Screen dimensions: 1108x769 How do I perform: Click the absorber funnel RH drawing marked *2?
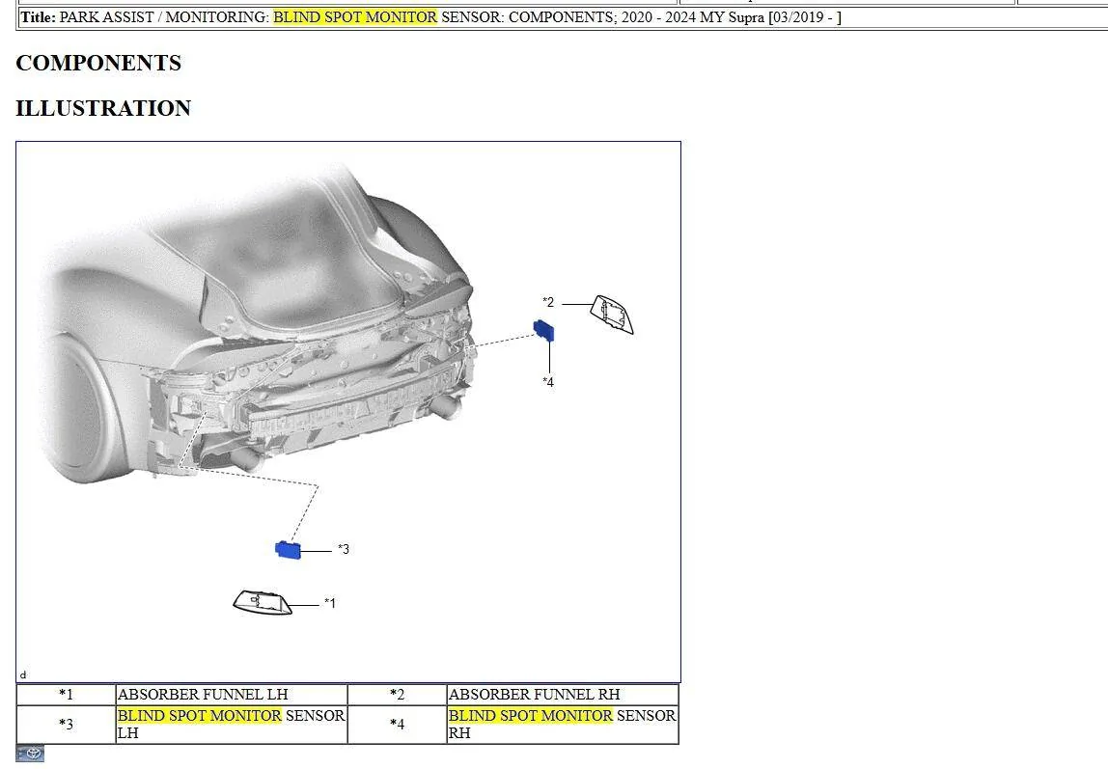[x=612, y=315]
